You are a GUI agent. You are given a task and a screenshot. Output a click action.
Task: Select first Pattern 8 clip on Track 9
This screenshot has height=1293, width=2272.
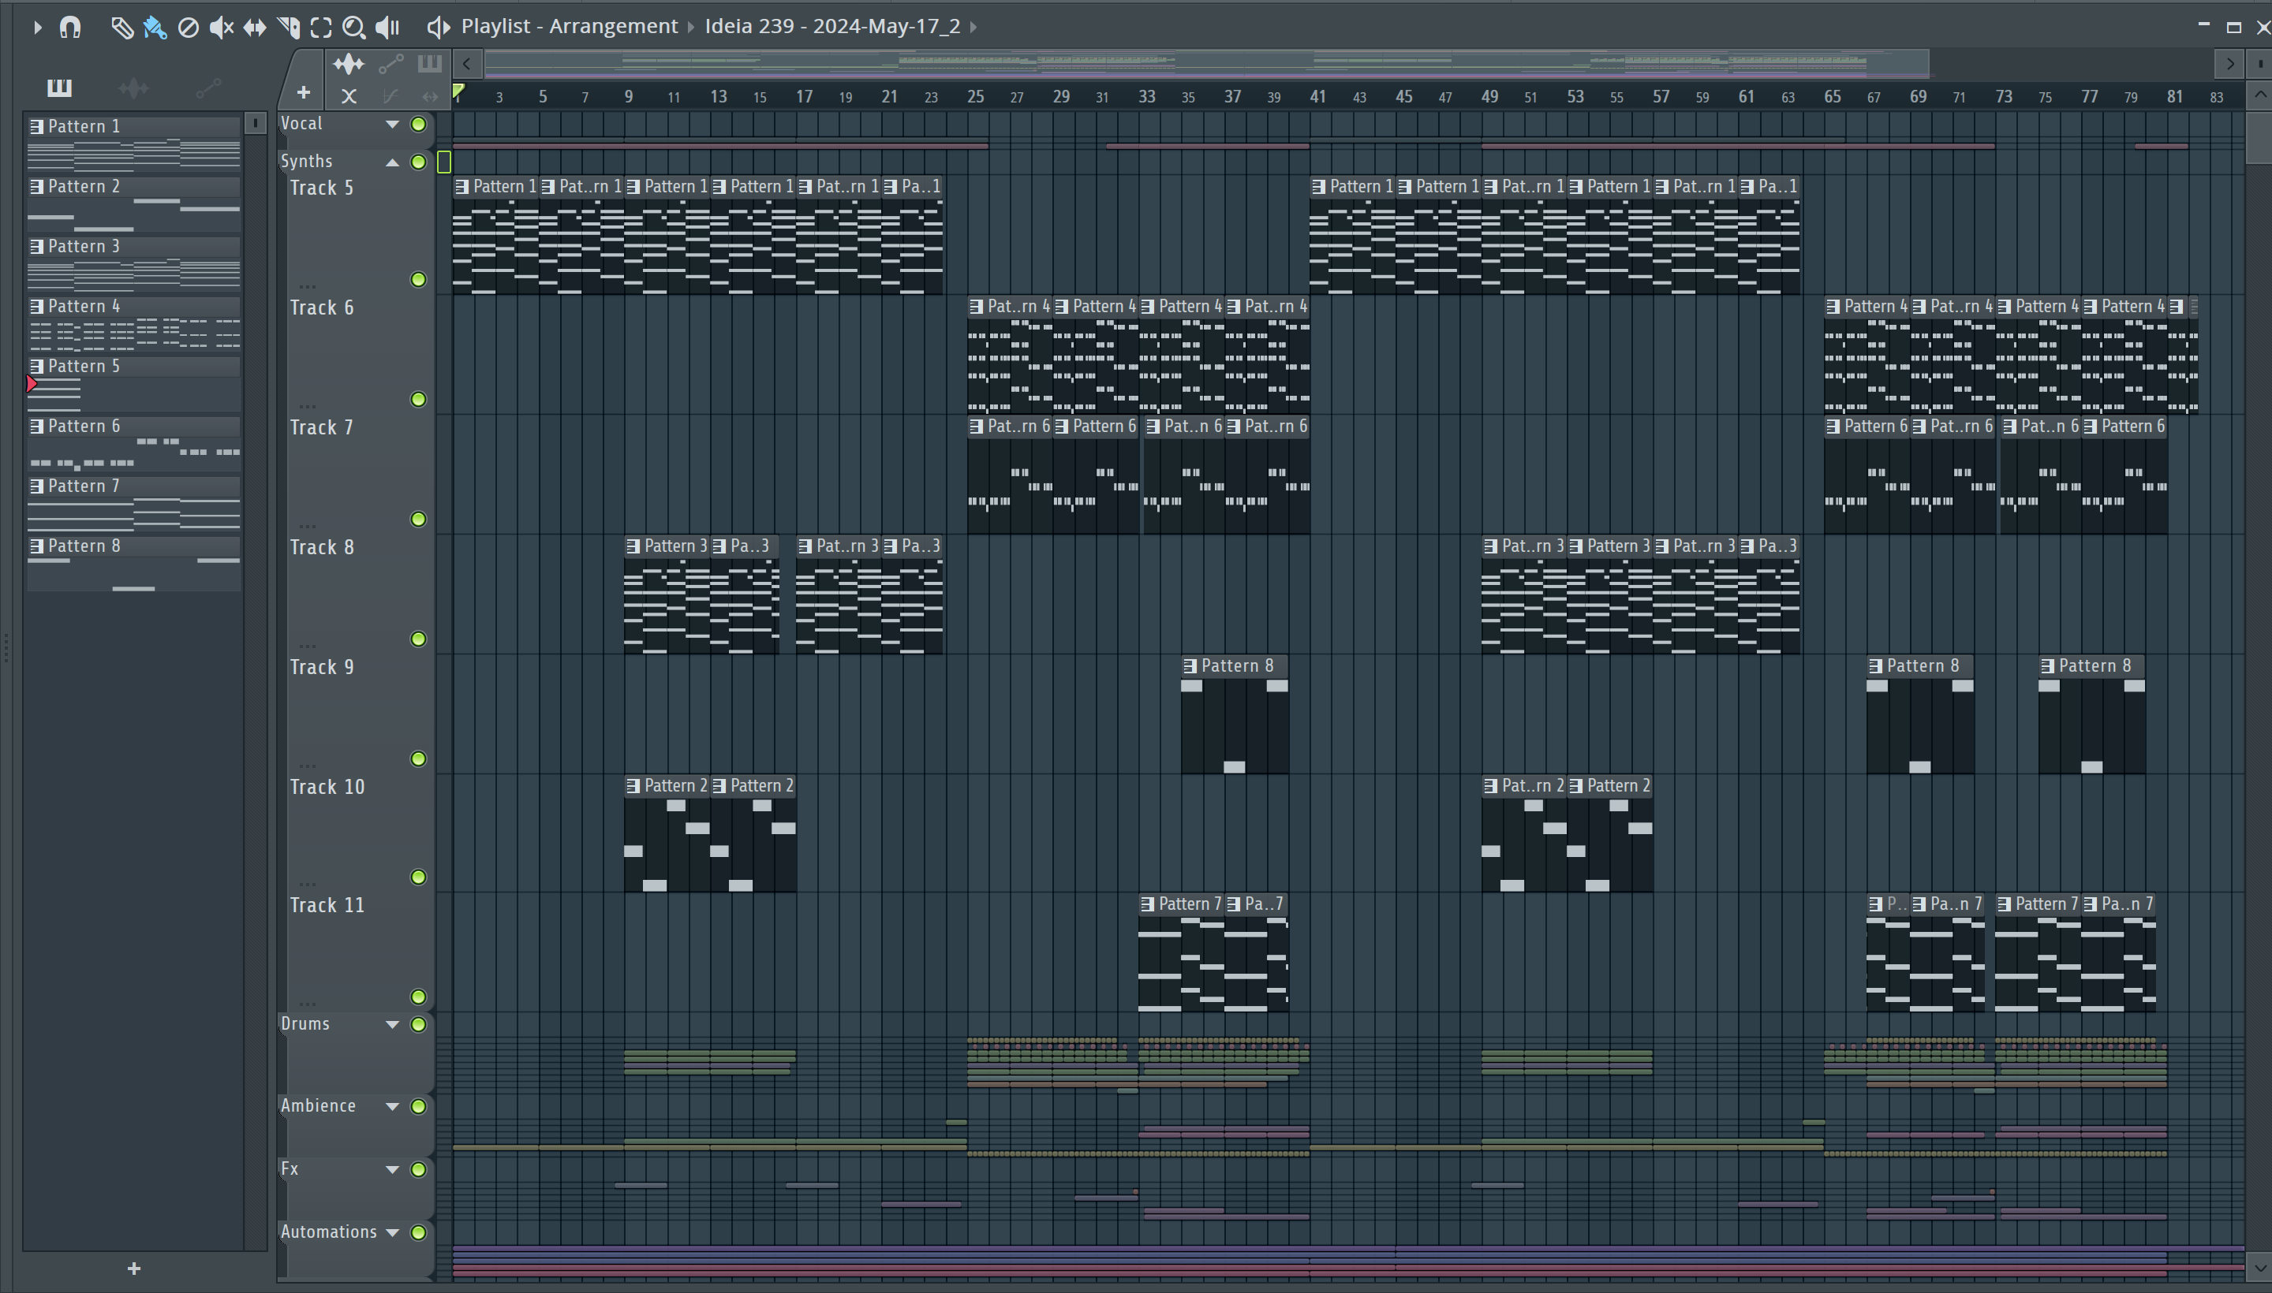1234,715
